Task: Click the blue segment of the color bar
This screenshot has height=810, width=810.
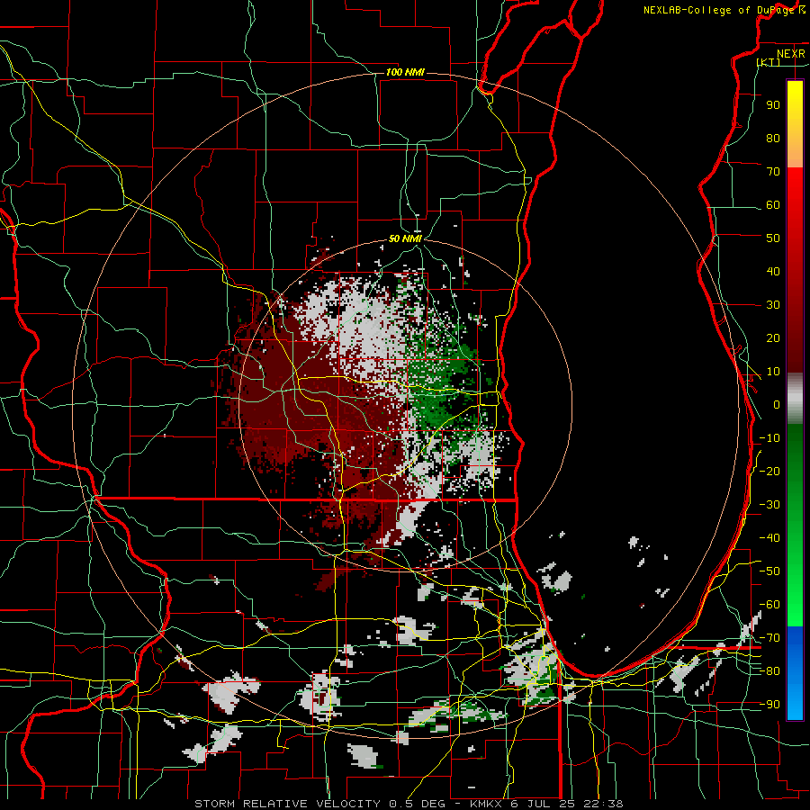Action: point(795,673)
